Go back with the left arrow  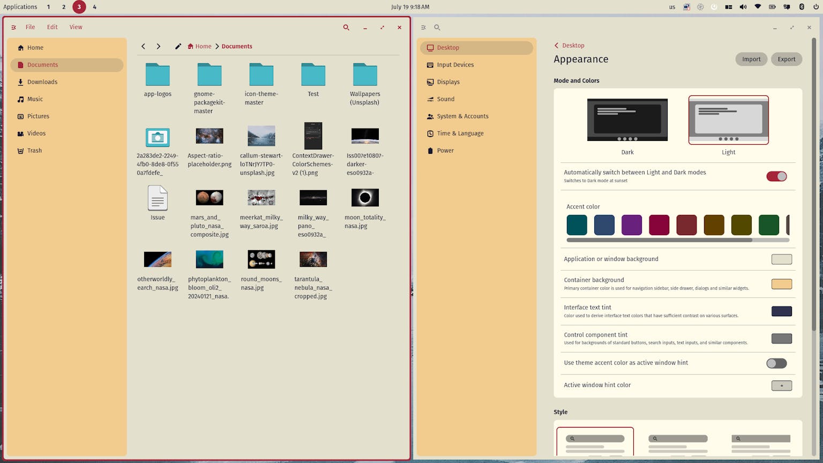tap(143, 47)
